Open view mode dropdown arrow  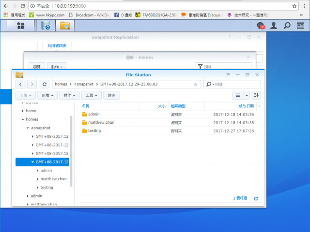(x=247, y=95)
